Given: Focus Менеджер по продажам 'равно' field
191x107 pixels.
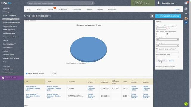Looking at the screenshot, I should [x=167, y=52].
